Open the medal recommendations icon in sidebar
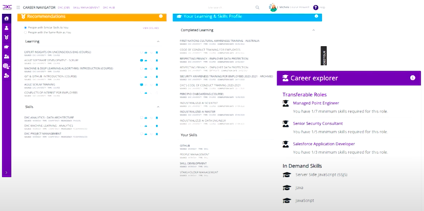This screenshot has height=211, width=424. [x=6, y=37]
